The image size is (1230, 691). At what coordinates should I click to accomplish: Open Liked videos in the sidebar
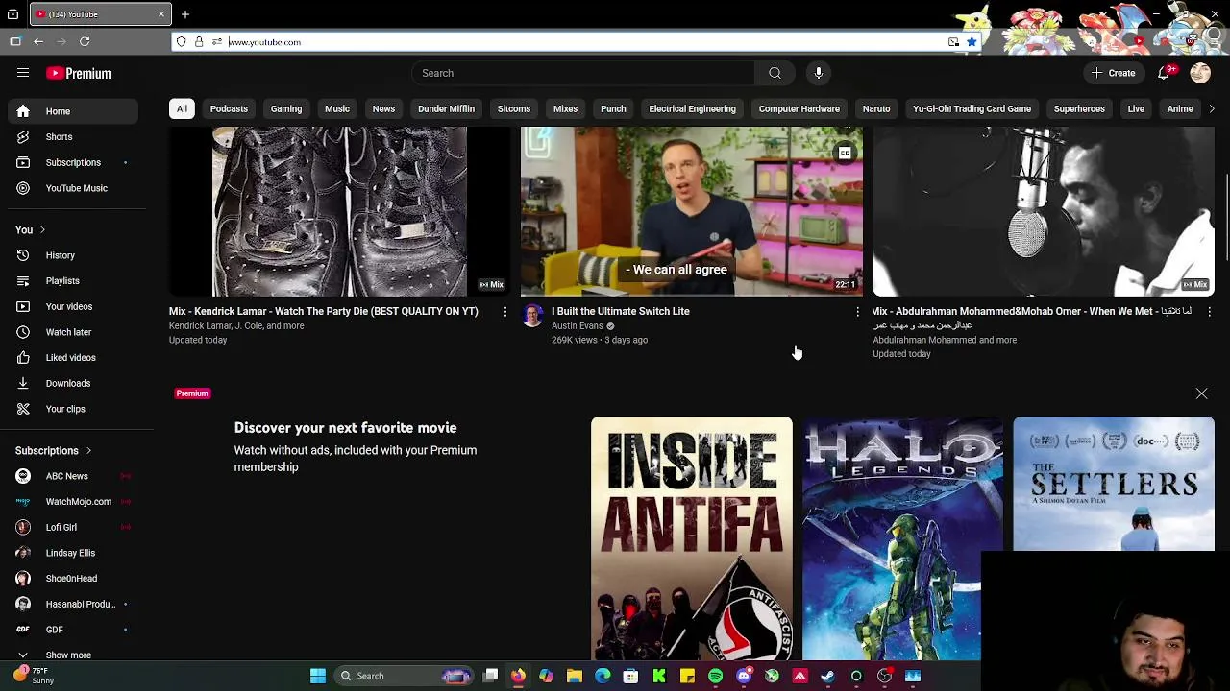73,358
